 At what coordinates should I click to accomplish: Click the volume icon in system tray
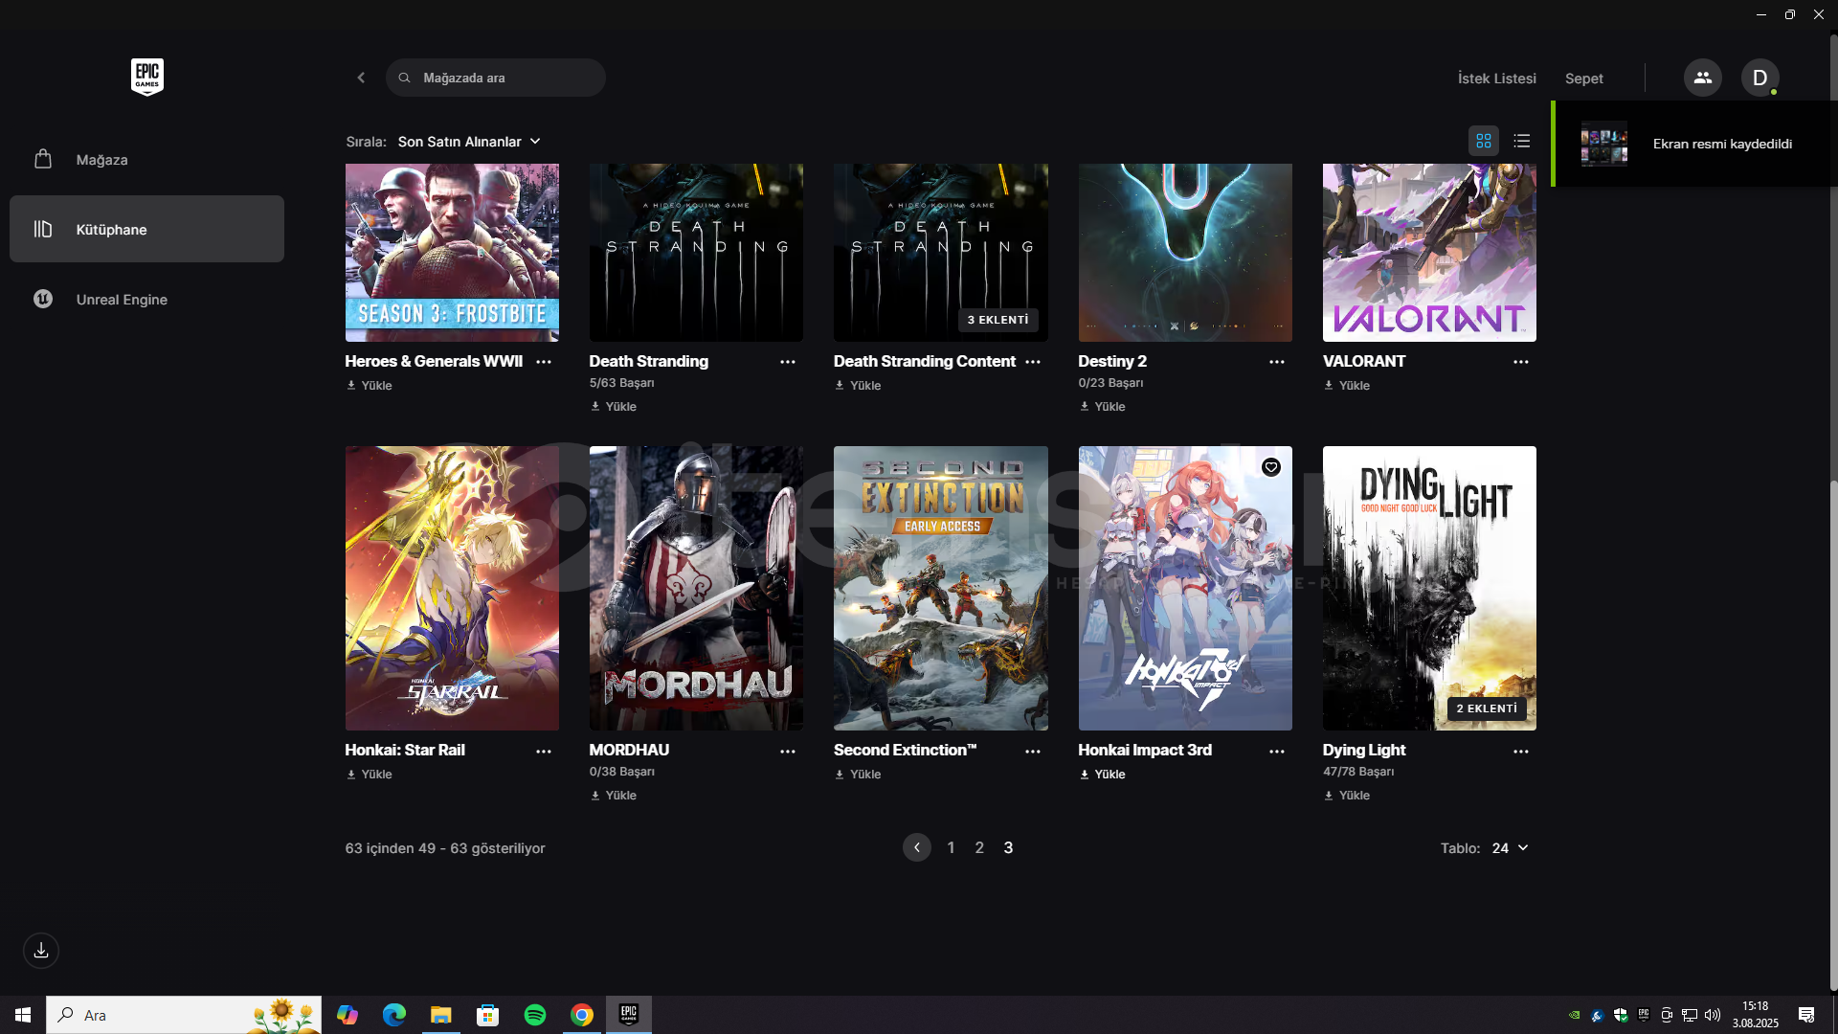[1713, 1015]
